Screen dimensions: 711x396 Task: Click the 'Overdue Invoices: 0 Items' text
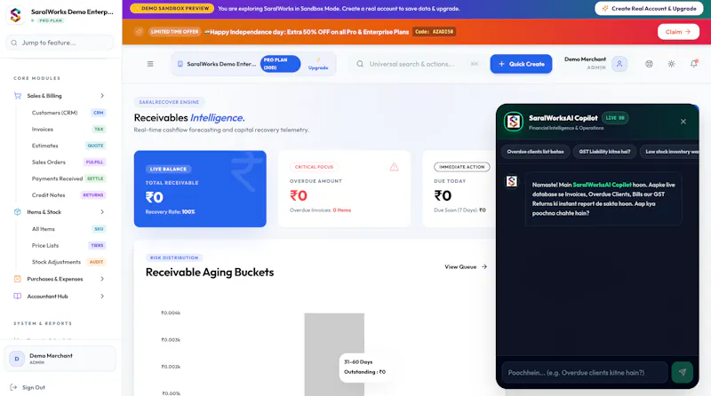[x=320, y=210]
